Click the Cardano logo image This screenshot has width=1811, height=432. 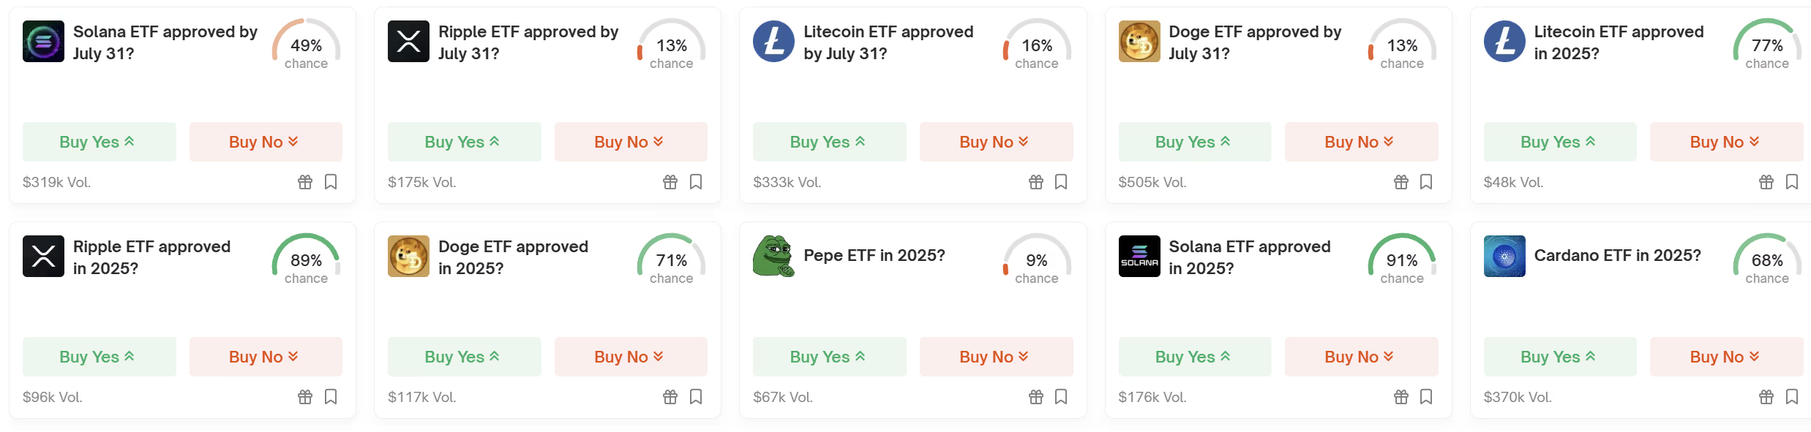(1504, 256)
